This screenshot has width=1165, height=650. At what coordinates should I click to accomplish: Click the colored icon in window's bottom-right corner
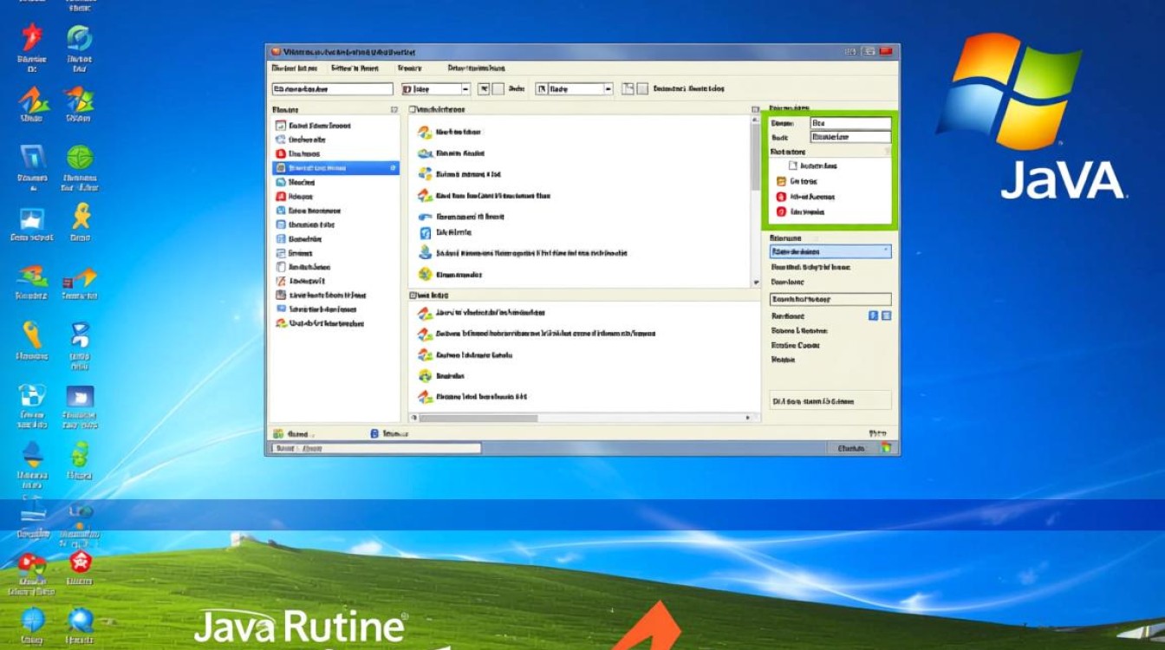(x=886, y=448)
